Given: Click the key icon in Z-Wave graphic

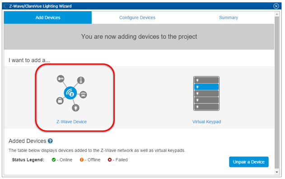Looking at the screenshot, I should click(x=61, y=79).
